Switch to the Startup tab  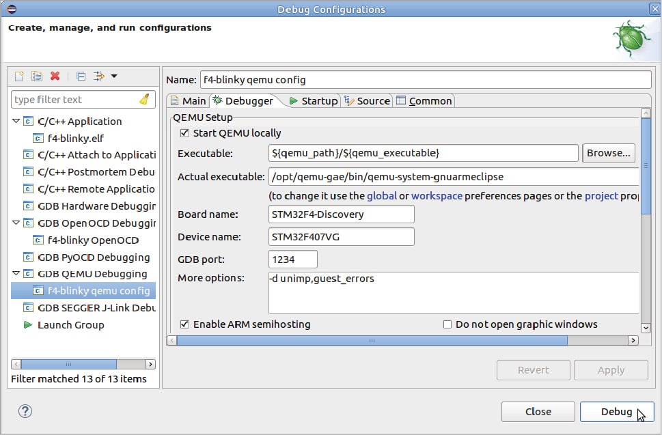(313, 101)
